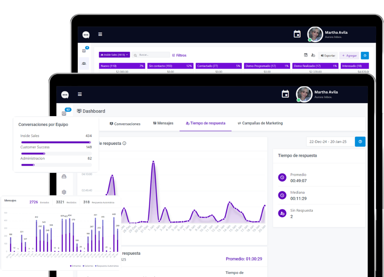The width and height of the screenshot is (384, 277).
Task: Switch to the Campañas de Marketing tab
Action: point(260,123)
